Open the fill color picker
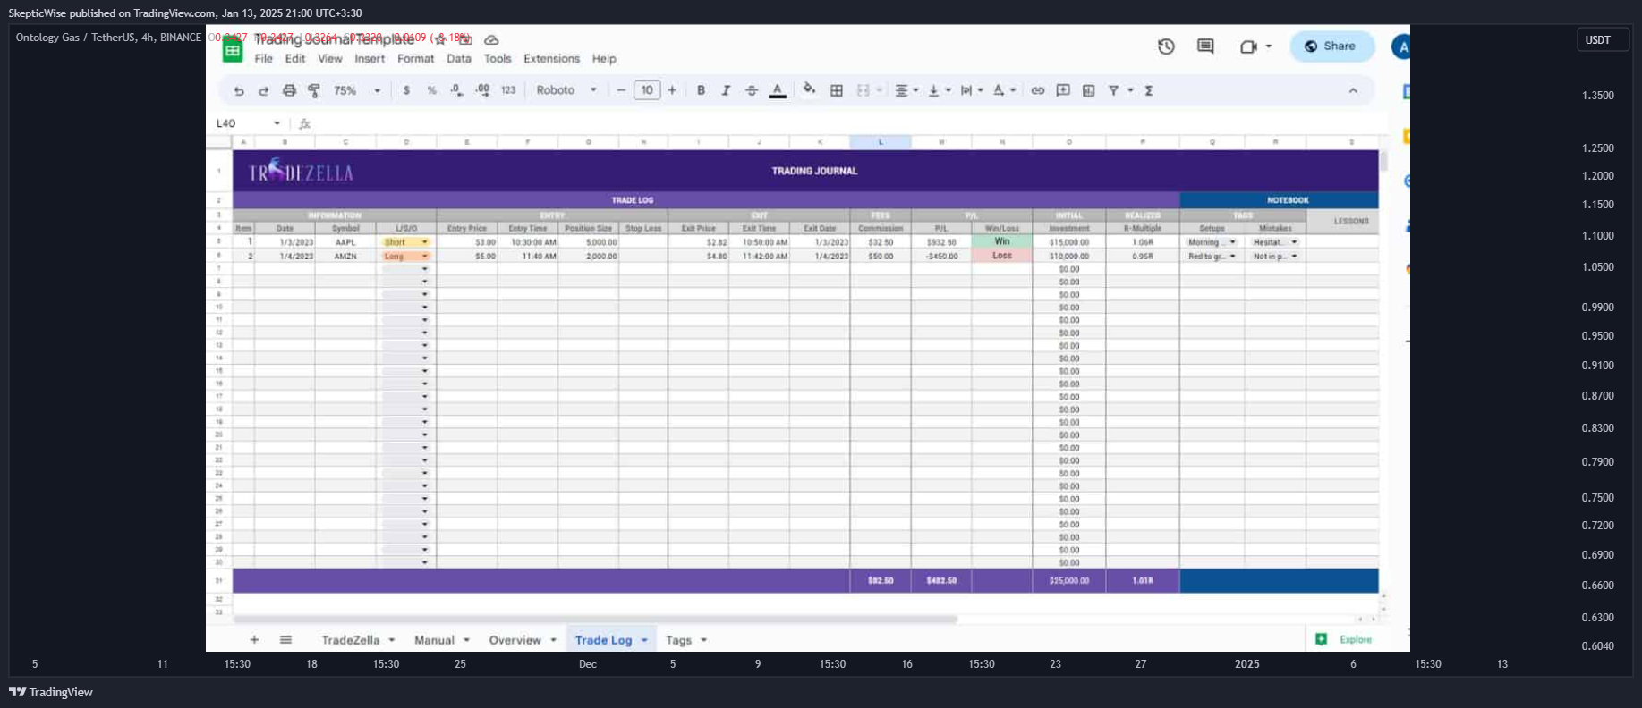 pyautogui.click(x=809, y=89)
